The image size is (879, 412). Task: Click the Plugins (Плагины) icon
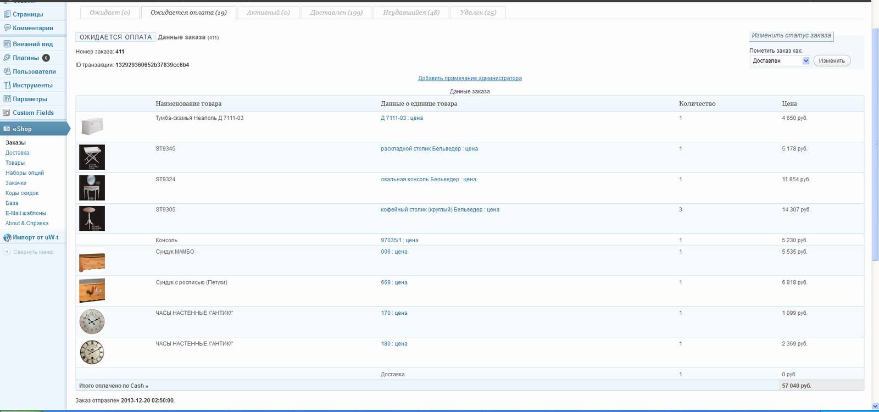tap(7, 58)
